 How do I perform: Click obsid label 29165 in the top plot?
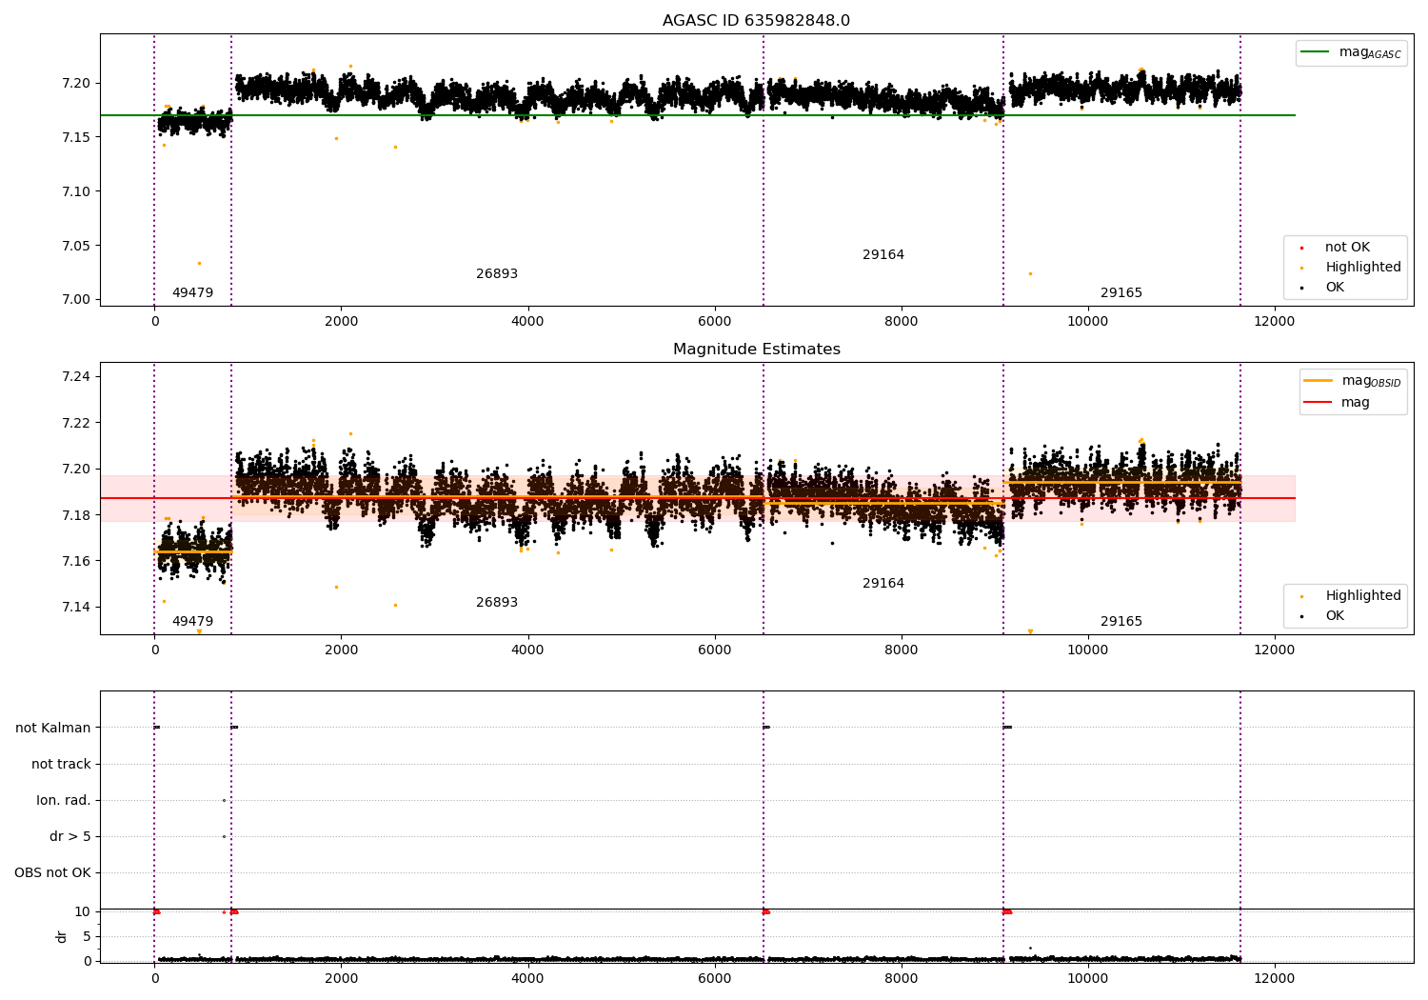[x=1121, y=293]
